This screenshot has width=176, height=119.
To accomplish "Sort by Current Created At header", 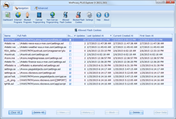I will (125, 36).
